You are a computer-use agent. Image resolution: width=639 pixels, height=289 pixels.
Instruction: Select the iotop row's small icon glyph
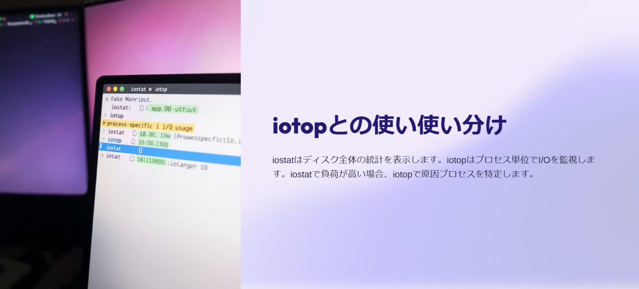coord(135,140)
